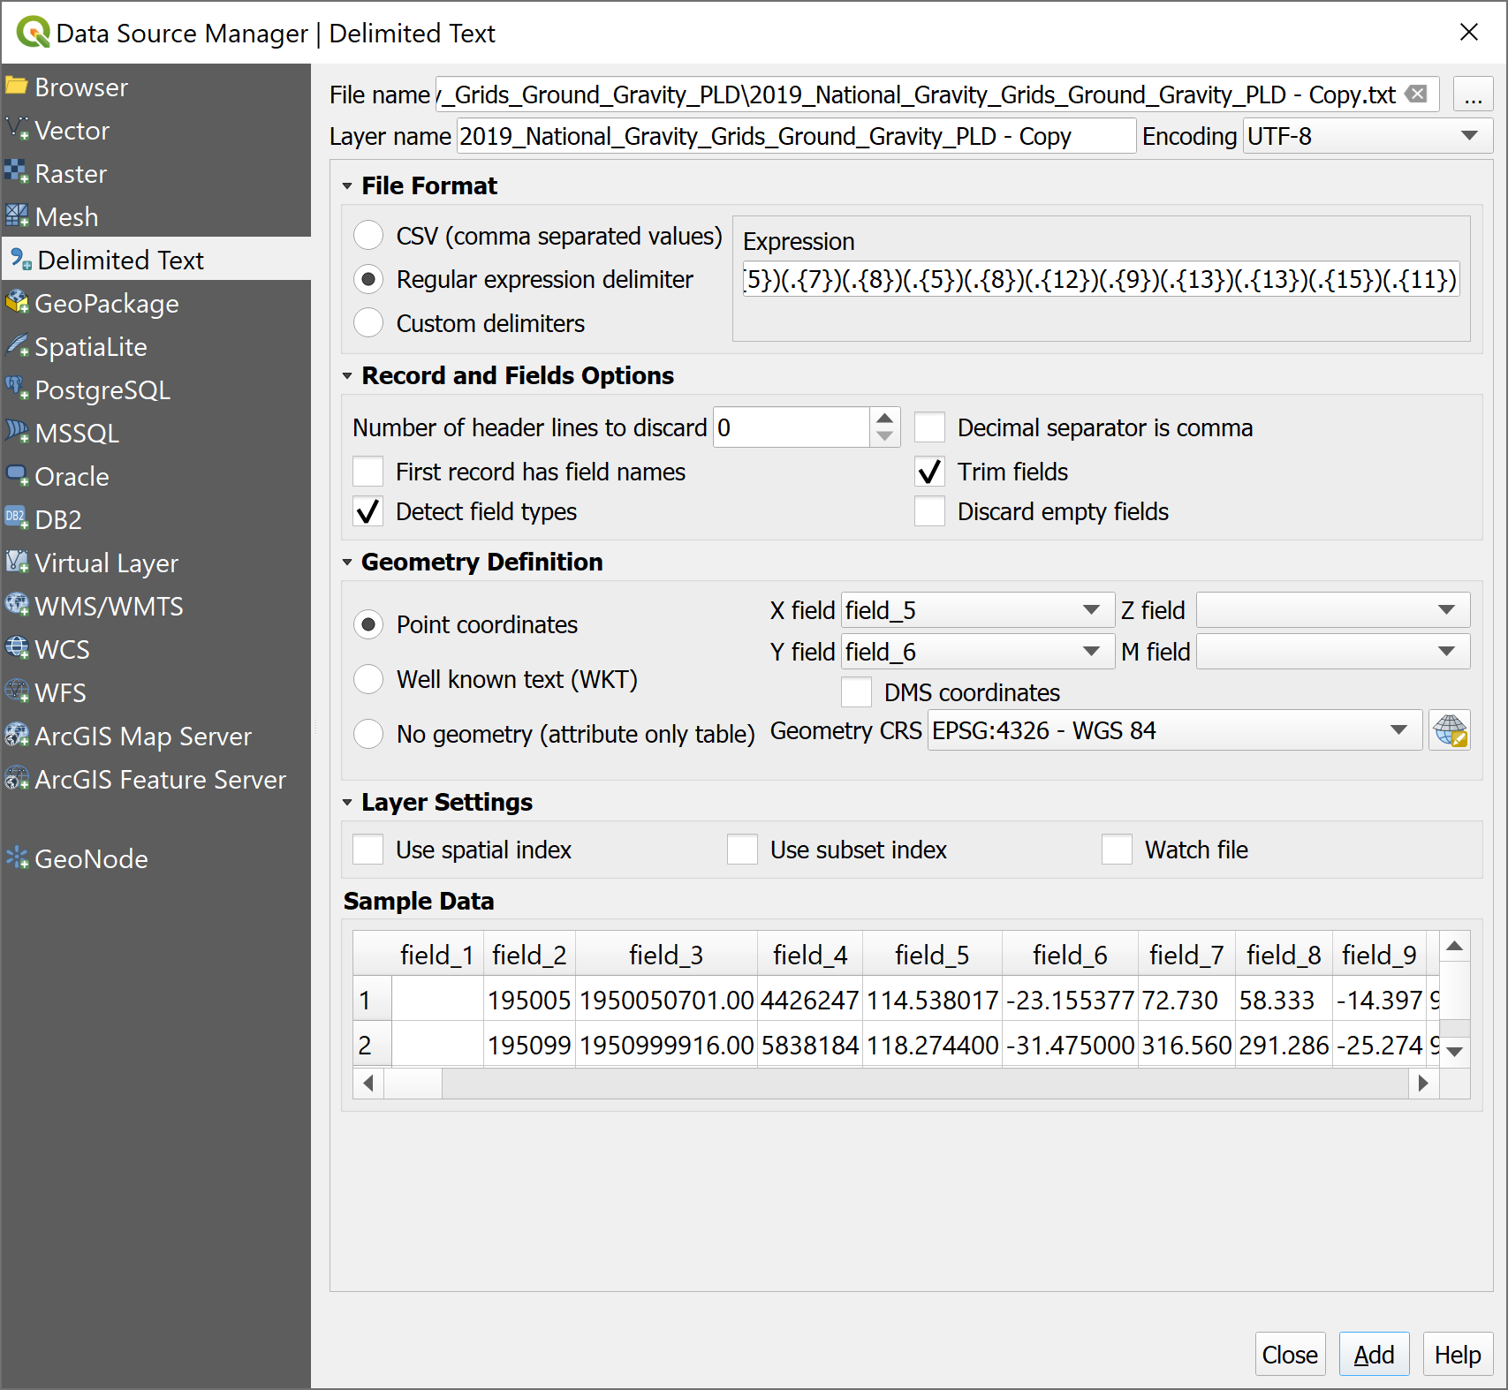1508x1390 pixels.
Task: Click the PostgreSQL elephant icon in sidebar
Action: tap(17, 389)
